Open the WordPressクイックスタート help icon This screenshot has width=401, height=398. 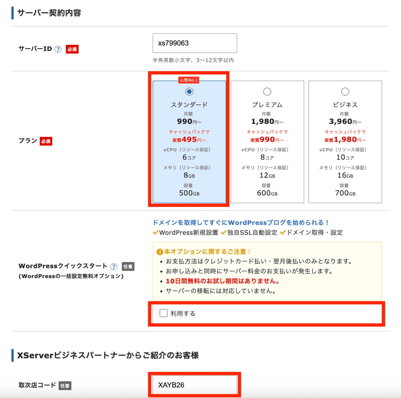tap(114, 266)
